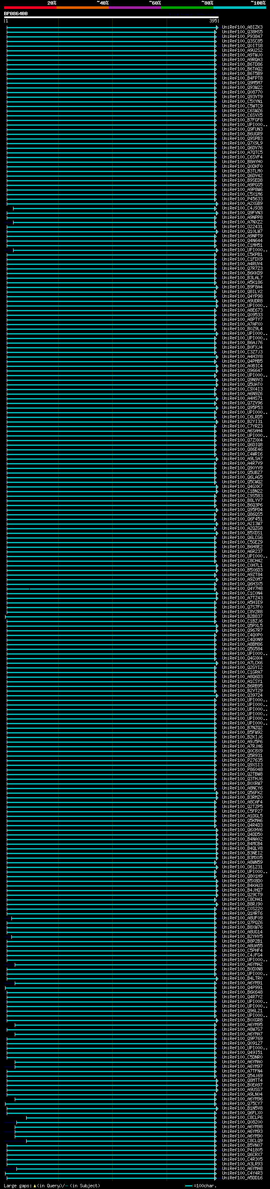Open hit UniRef100_A9ZT84

(242, 574)
